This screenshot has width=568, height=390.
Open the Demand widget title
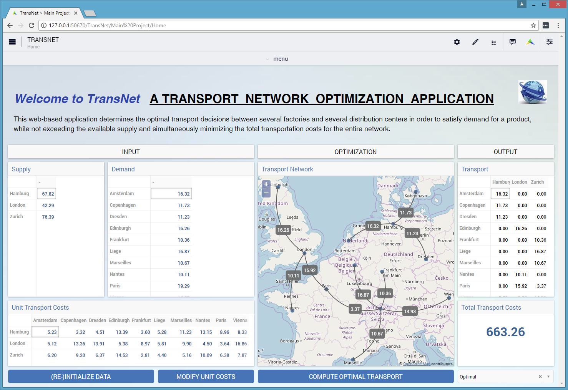(123, 169)
